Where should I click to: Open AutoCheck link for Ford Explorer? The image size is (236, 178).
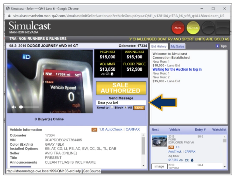[x=175, y=152]
